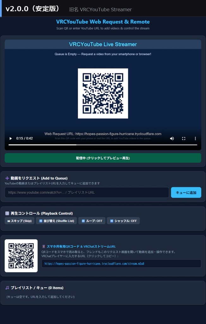Click the phone icon beside スマホ共有用QRコード
Image resolution: width=206 pixels, height=324 pixels.
point(43,246)
